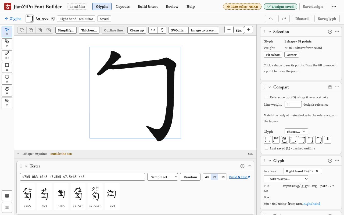The height and width of the screenshot is (215, 344).
Task: Click the undo arrow button
Action: click(x=271, y=19)
